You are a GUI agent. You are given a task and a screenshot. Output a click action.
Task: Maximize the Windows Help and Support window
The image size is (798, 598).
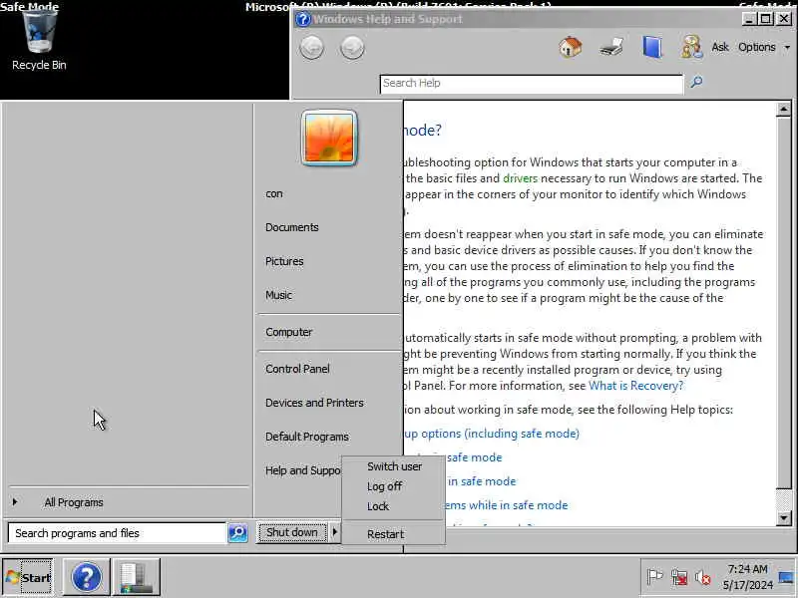pos(765,19)
